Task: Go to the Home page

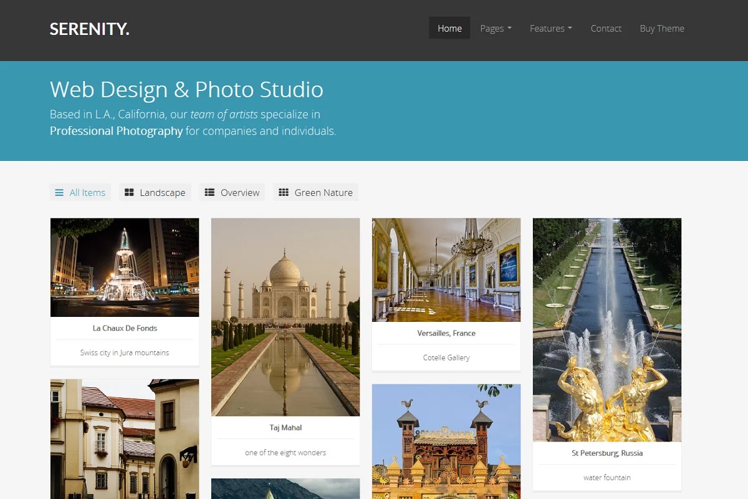Action: coord(449,29)
